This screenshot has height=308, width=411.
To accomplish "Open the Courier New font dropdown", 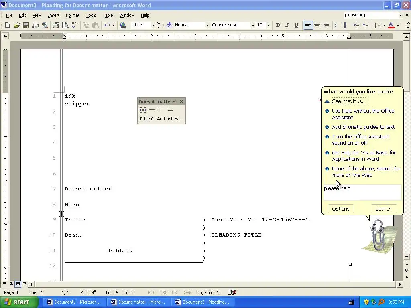I will click(253, 25).
